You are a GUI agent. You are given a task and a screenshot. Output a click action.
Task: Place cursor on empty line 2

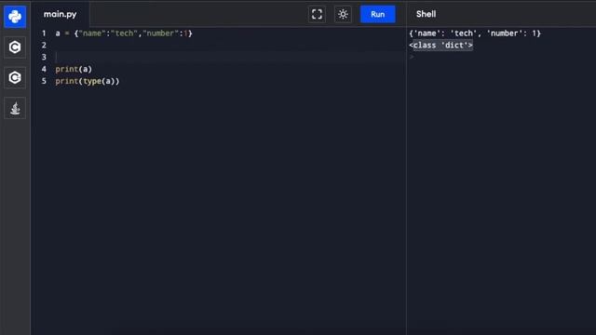click(x=230, y=46)
